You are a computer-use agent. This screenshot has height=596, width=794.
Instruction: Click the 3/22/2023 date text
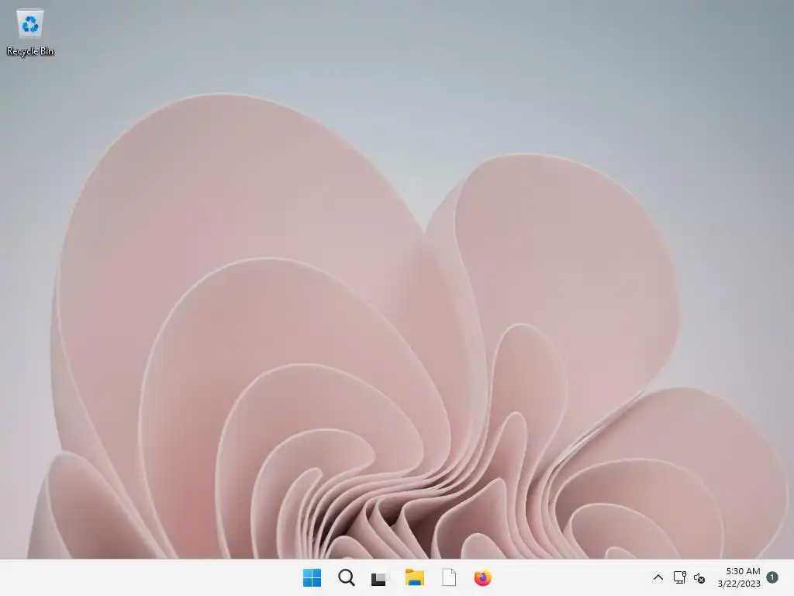pyautogui.click(x=739, y=584)
